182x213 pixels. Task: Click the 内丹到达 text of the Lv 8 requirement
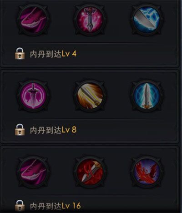pyautogui.click(x=45, y=130)
